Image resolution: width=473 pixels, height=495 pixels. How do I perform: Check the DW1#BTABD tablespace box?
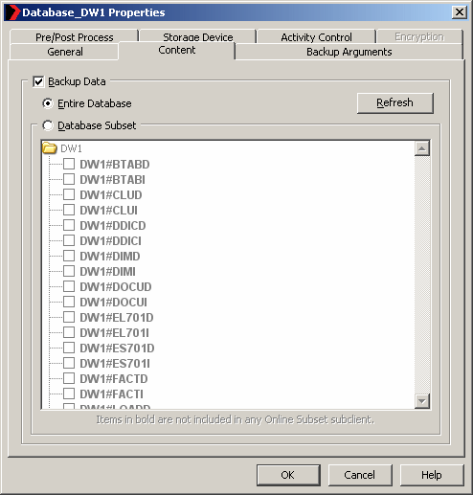coord(69,164)
